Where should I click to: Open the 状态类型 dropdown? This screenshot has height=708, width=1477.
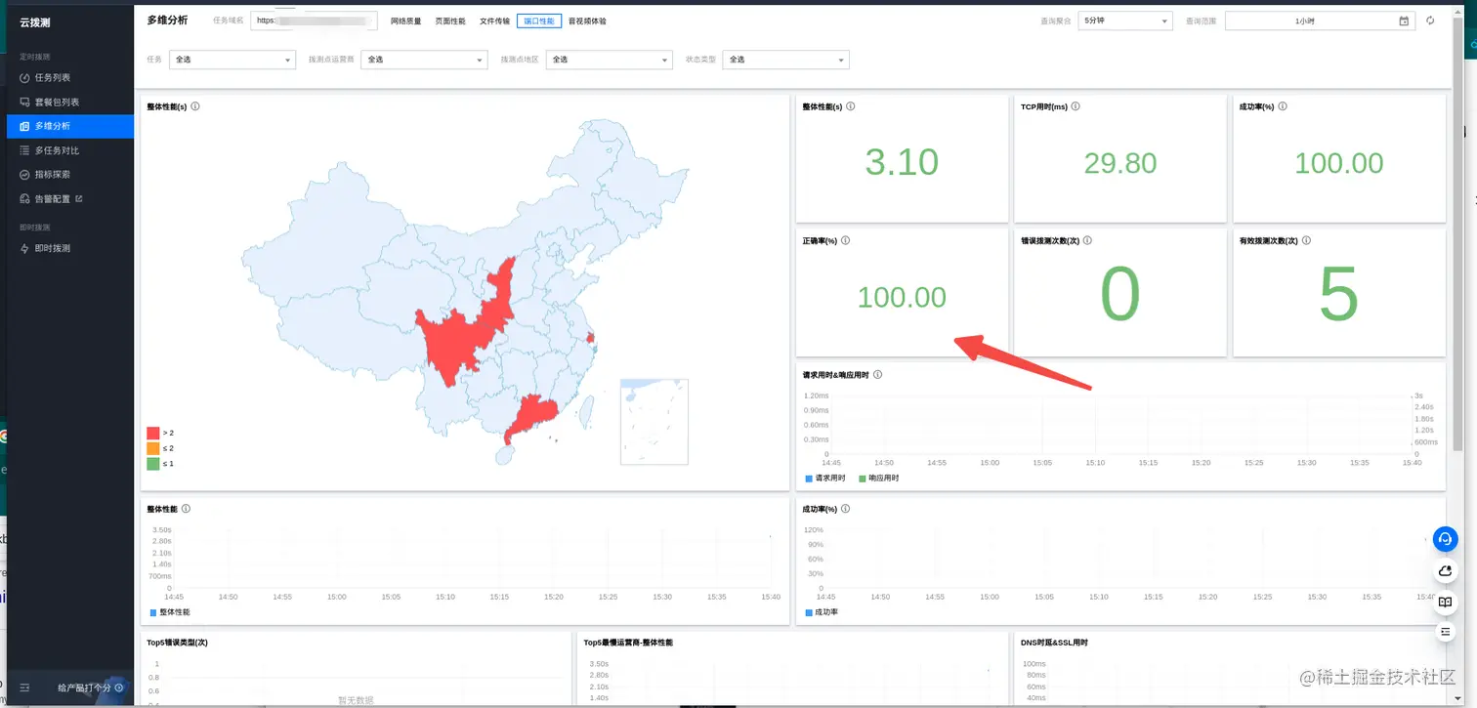[785, 60]
